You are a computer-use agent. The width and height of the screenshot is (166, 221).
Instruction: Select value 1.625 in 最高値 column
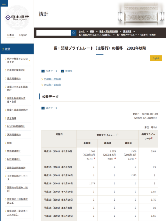click(x=113, y=151)
